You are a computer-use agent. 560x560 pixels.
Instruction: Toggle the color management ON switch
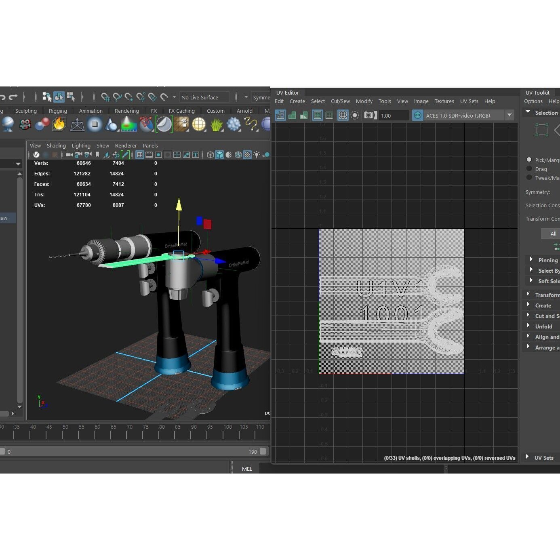(x=417, y=115)
